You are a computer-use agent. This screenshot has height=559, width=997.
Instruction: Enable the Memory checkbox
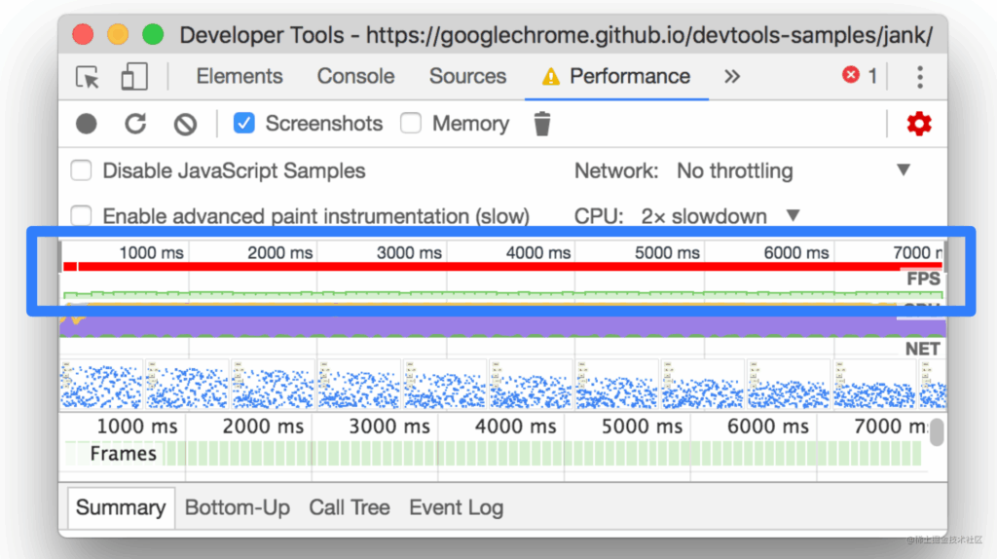pos(411,123)
